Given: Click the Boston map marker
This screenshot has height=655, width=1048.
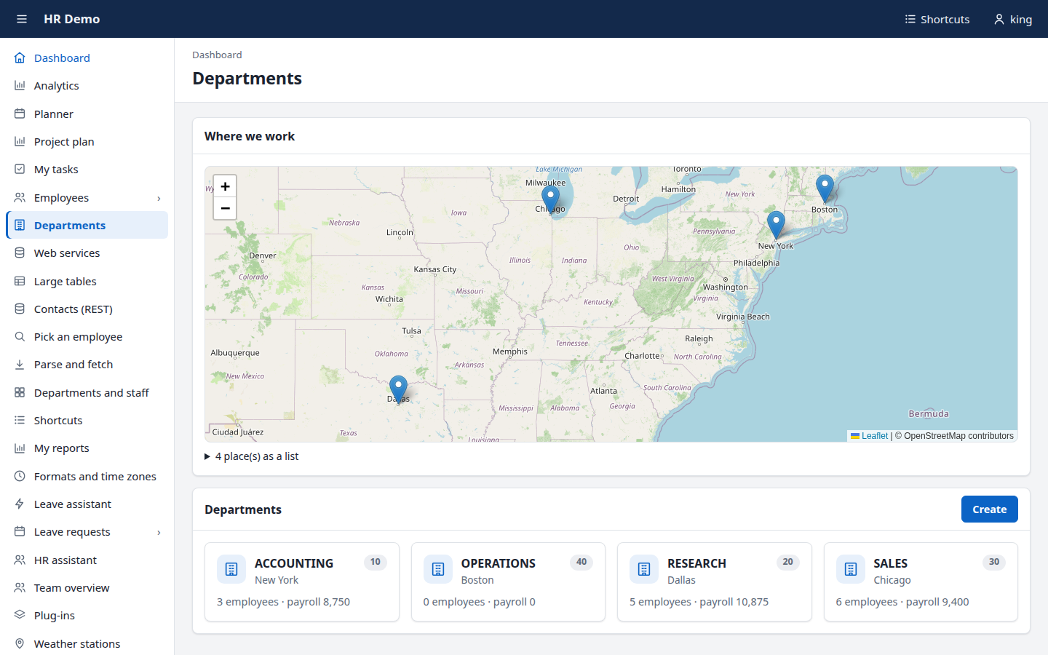Looking at the screenshot, I should pos(825,188).
